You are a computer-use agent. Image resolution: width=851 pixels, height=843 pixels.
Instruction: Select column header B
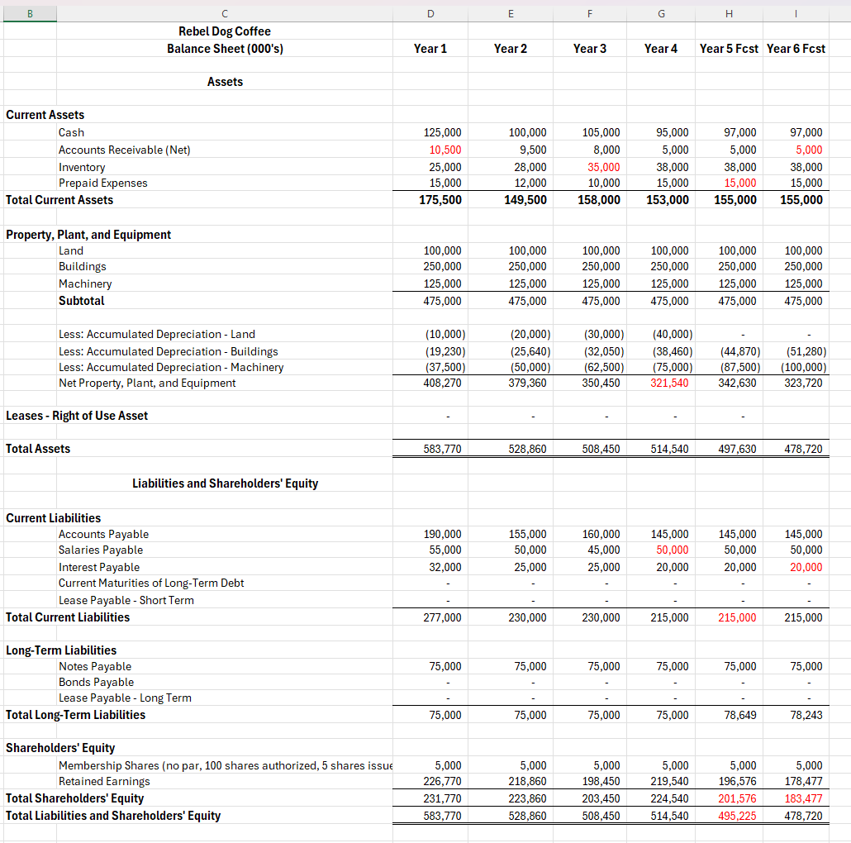(30, 14)
